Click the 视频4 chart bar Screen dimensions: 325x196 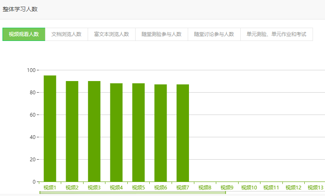(x=116, y=132)
